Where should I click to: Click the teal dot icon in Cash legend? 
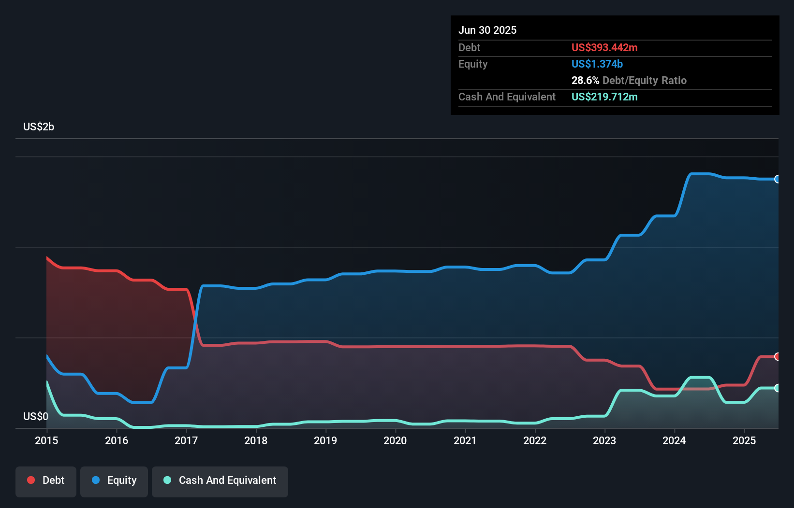[167, 480]
